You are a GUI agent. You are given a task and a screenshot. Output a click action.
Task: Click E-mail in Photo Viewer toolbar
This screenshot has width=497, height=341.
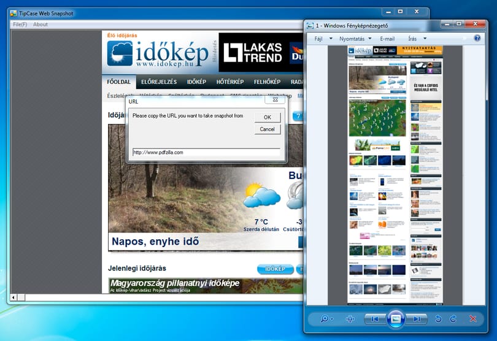[387, 39]
